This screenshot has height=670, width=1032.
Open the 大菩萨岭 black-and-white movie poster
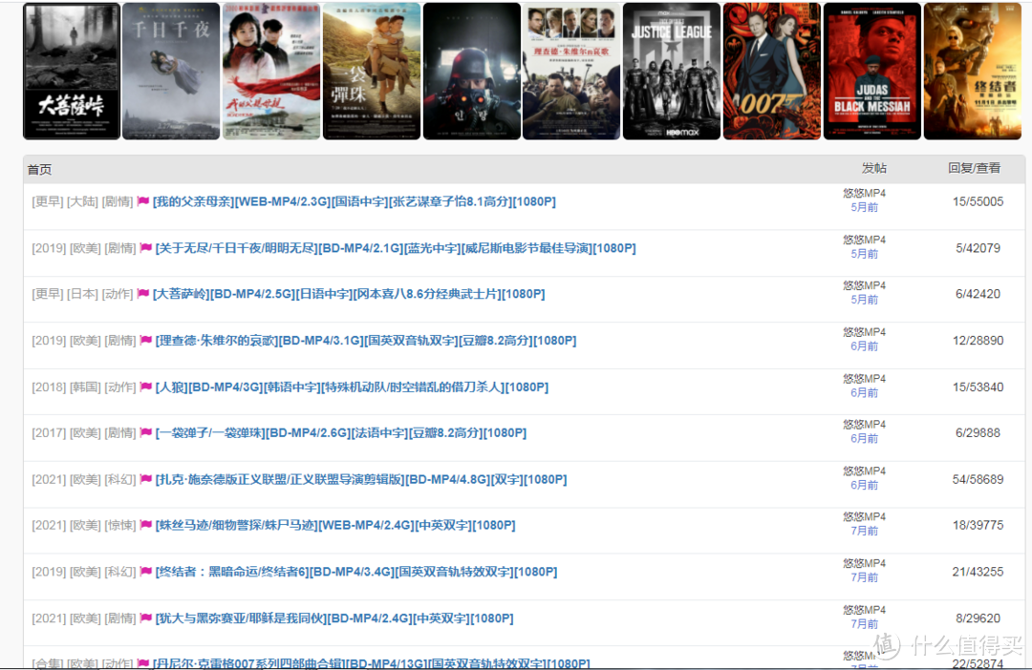pyautogui.click(x=72, y=72)
